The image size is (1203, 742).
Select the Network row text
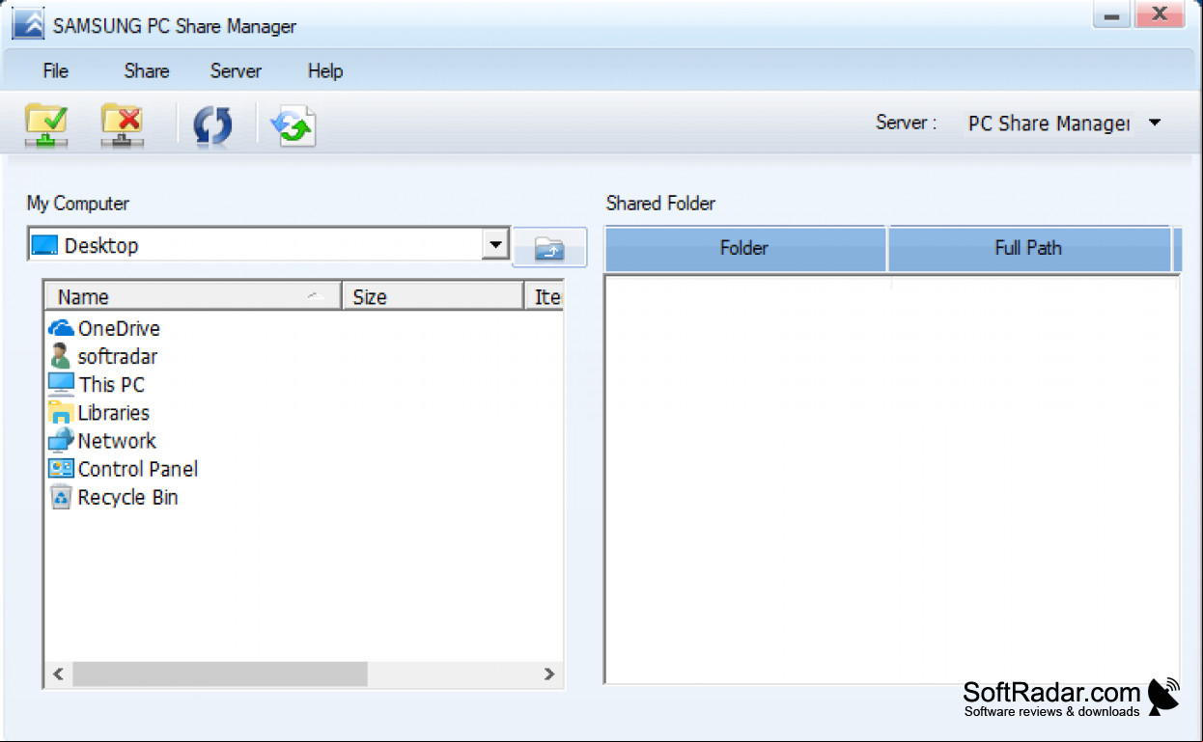pyautogui.click(x=117, y=441)
